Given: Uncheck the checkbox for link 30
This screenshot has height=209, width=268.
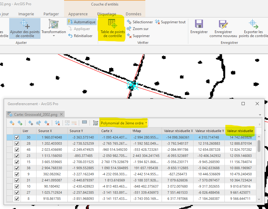Looking at the screenshot, I should click(17, 138).
